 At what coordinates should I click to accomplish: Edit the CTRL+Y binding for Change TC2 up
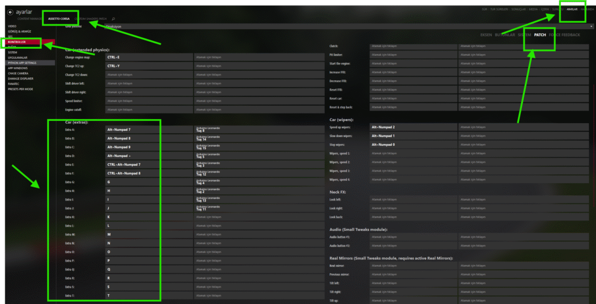(x=149, y=66)
